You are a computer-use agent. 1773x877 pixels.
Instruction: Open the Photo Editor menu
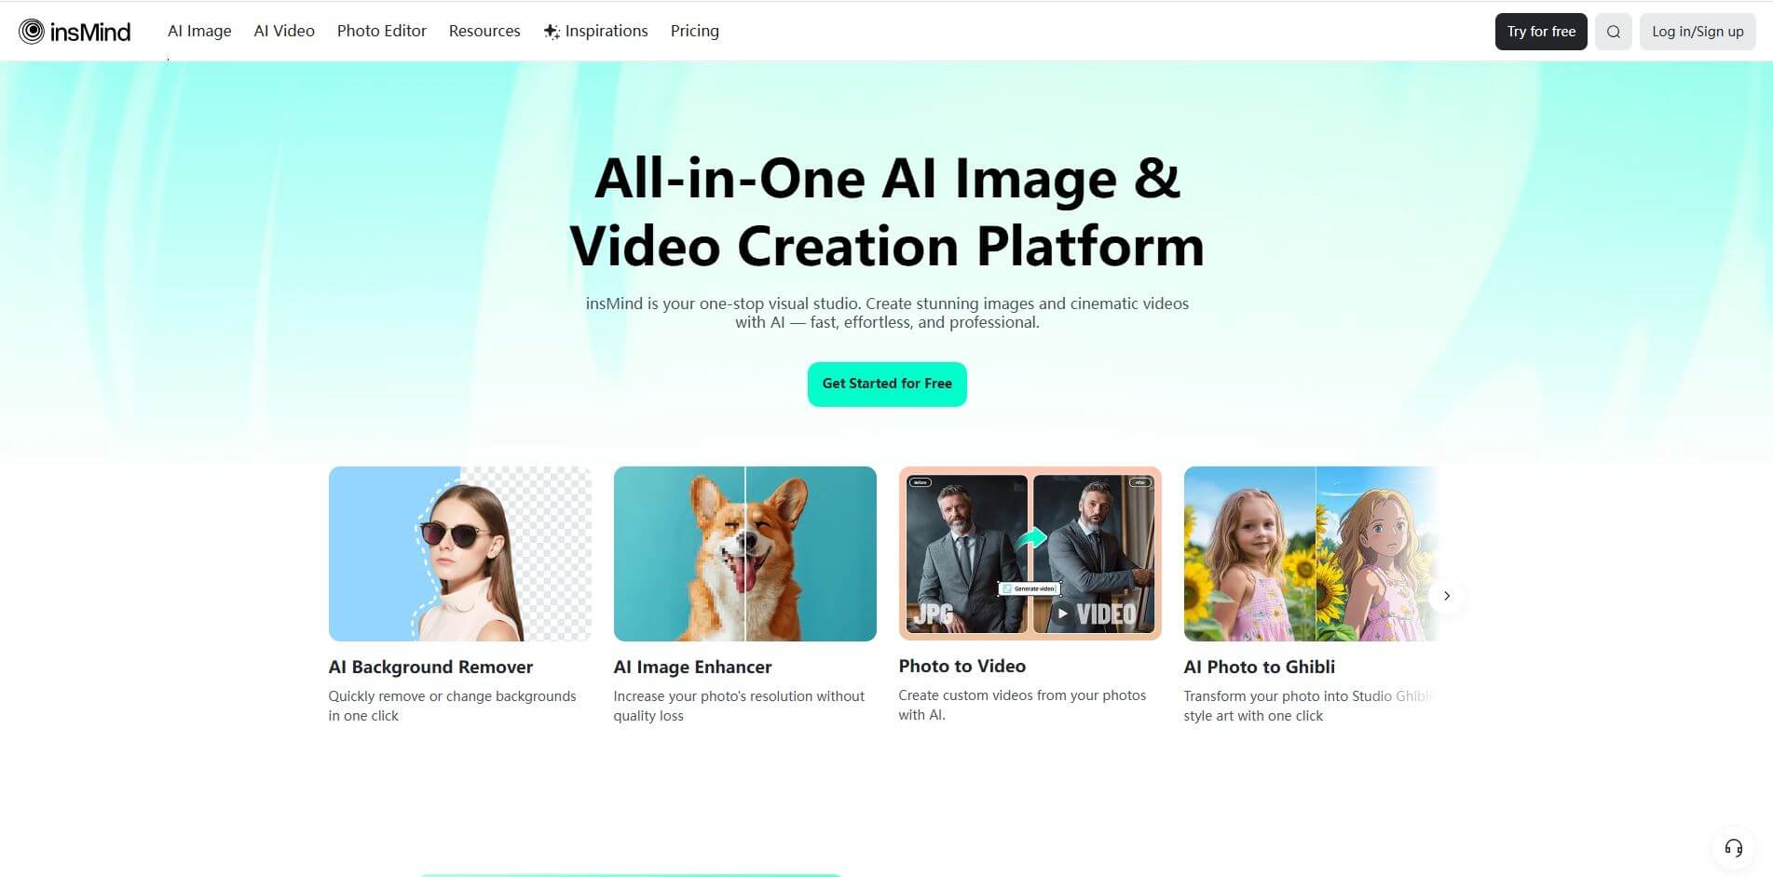tap(381, 31)
